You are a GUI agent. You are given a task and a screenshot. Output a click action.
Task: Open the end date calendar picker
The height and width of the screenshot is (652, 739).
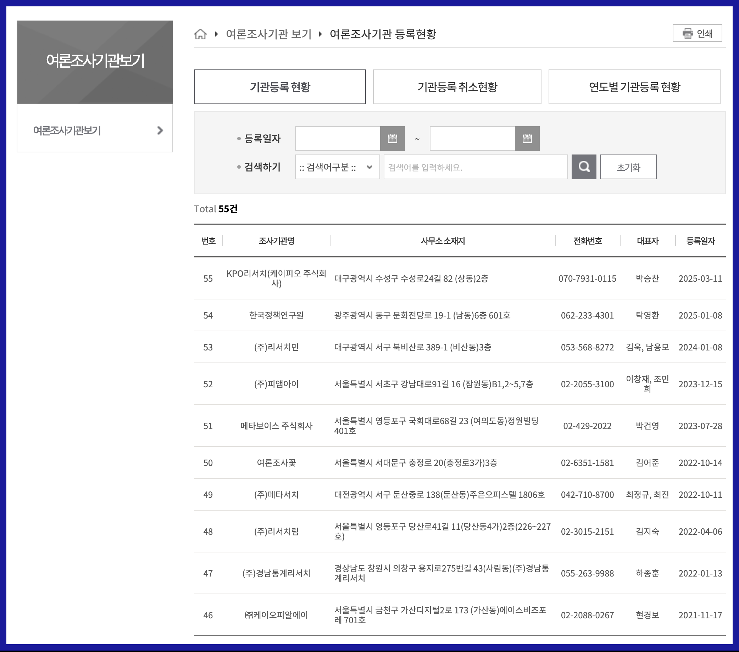(x=527, y=138)
